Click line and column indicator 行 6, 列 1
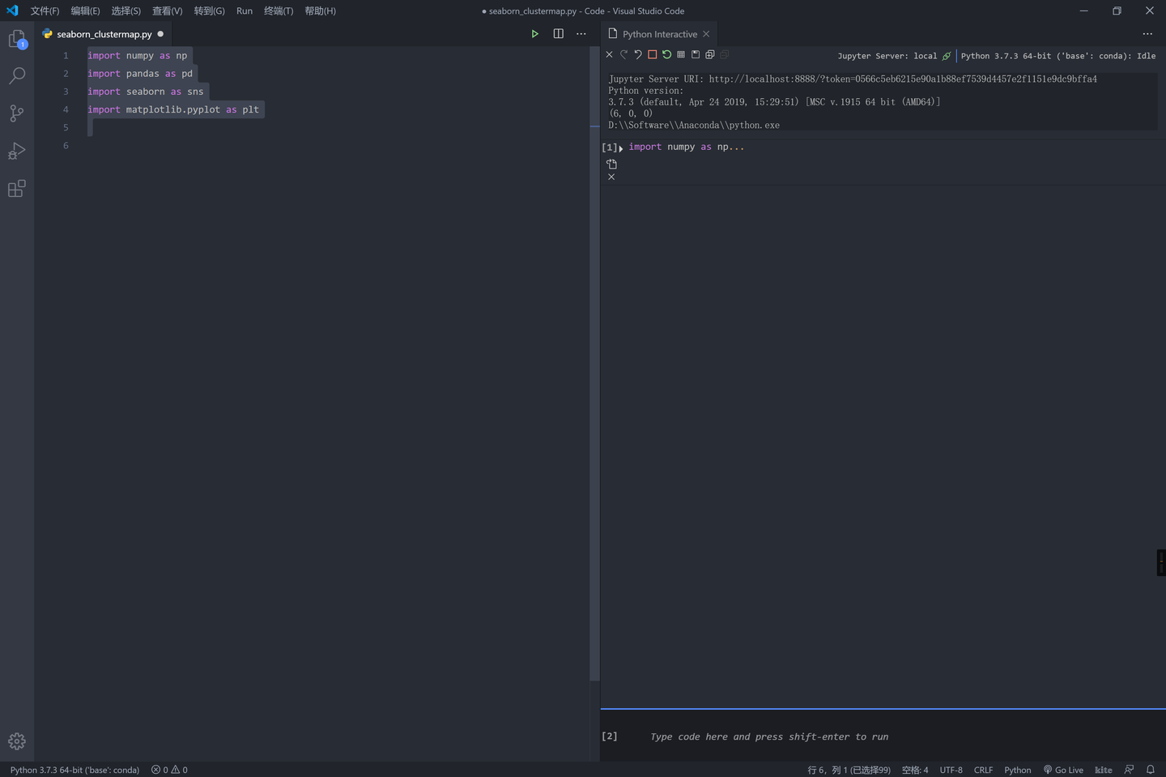This screenshot has height=777, width=1166. [849, 770]
